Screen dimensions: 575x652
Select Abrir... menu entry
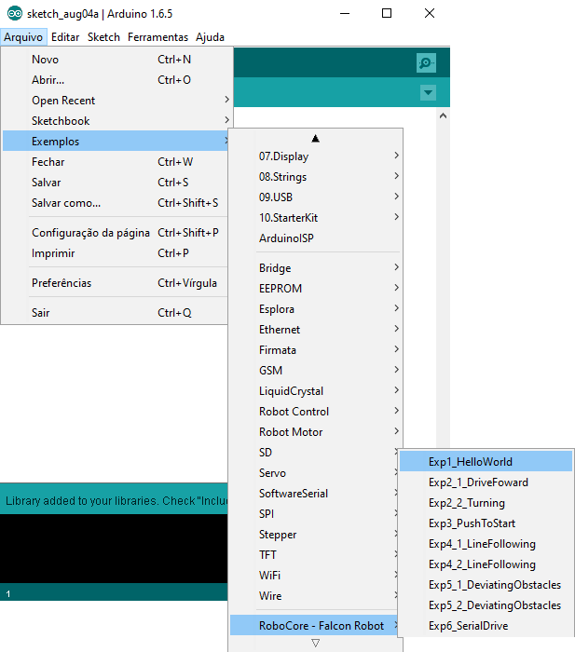point(117,80)
